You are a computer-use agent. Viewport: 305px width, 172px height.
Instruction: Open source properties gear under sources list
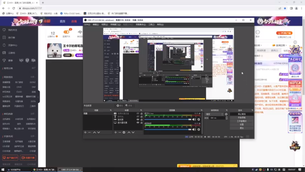click(x=124, y=132)
